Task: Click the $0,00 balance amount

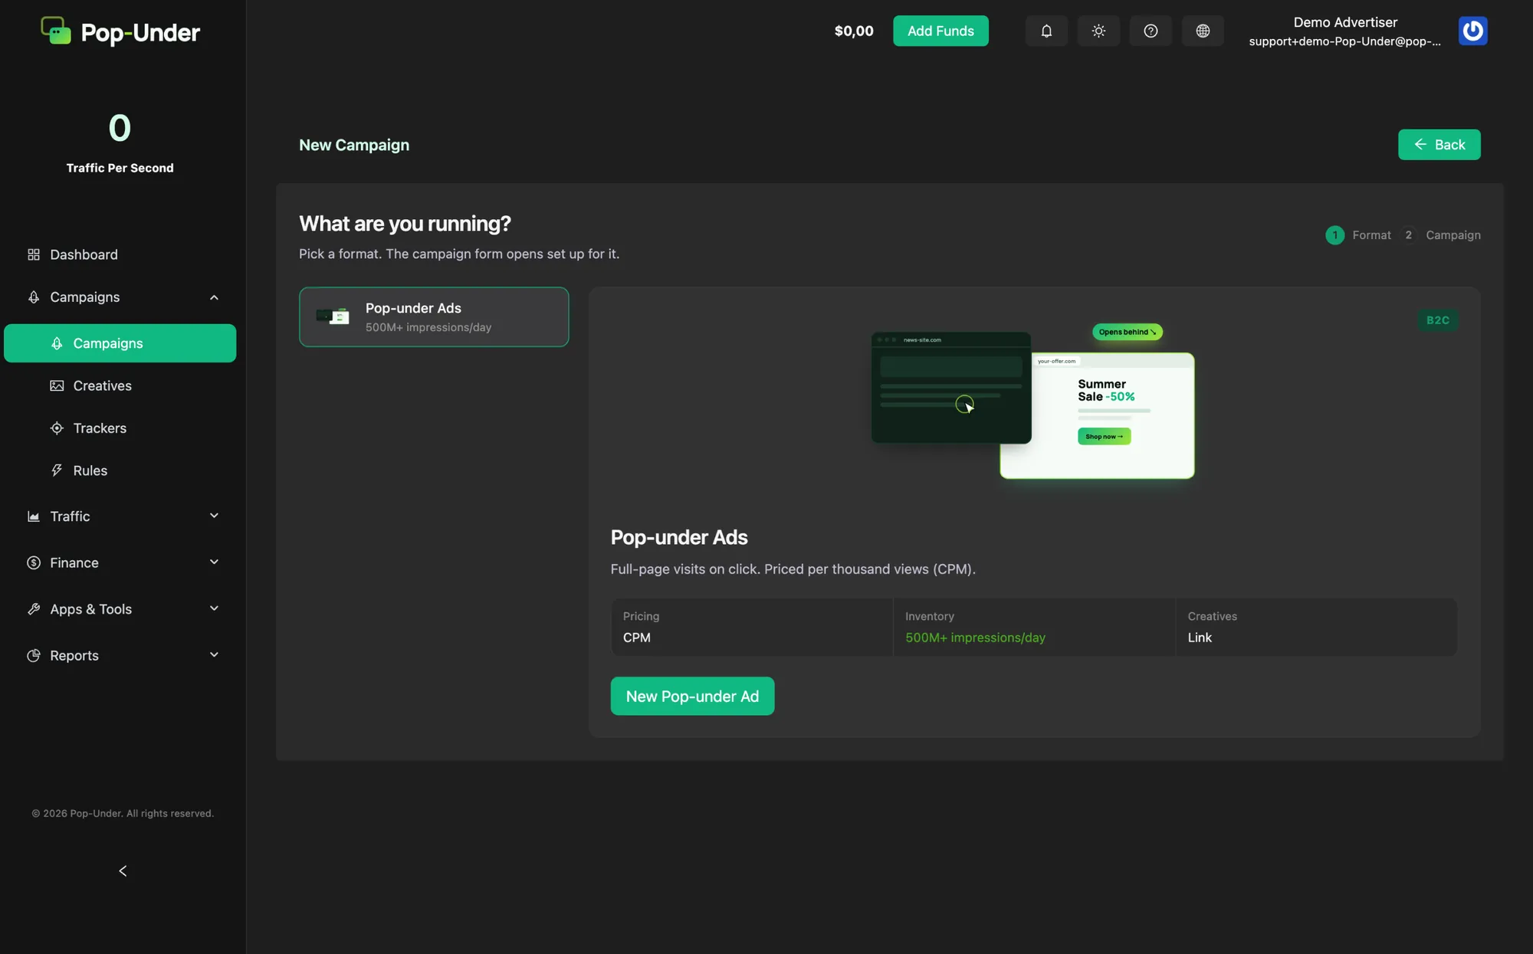Action: click(854, 31)
